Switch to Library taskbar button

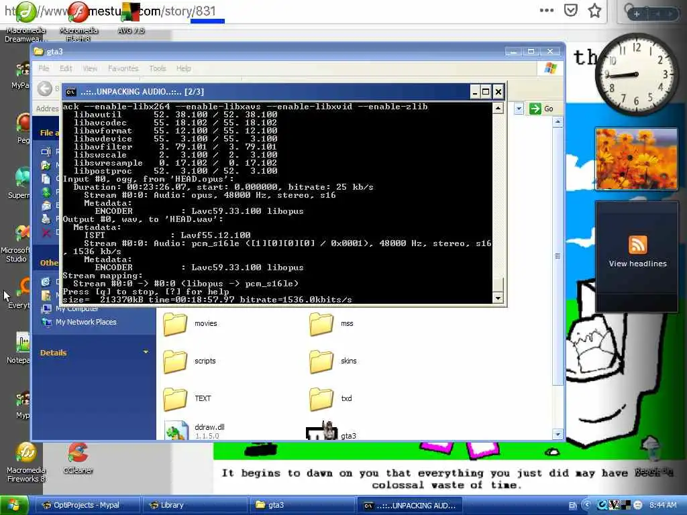click(195, 505)
